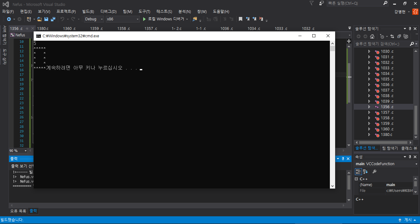
Task: Go to next bookmark icon
Action: click(254, 19)
